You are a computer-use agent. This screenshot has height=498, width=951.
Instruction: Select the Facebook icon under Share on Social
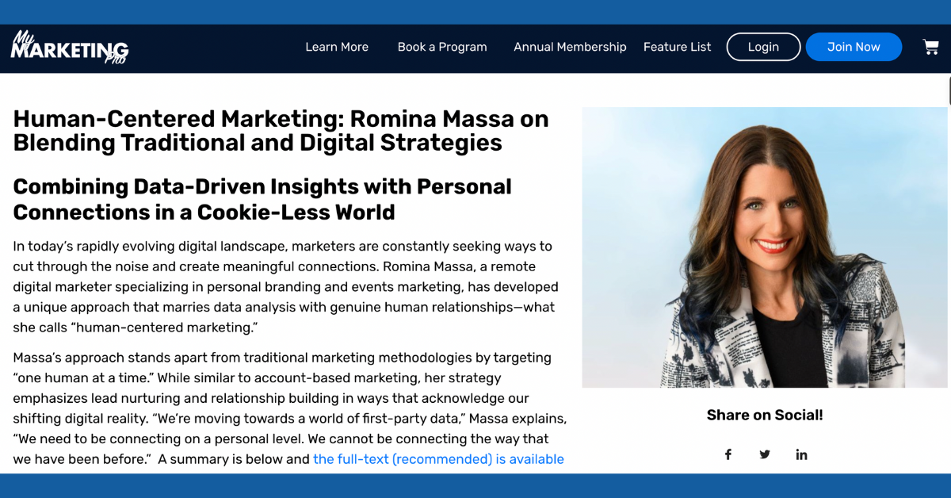[728, 454]
